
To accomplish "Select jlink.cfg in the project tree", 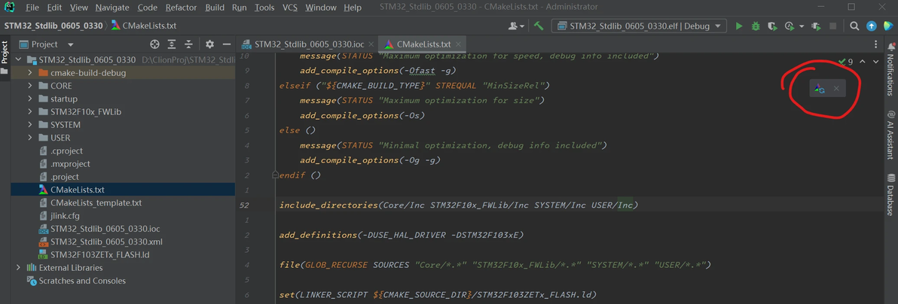I will (64, 216).
